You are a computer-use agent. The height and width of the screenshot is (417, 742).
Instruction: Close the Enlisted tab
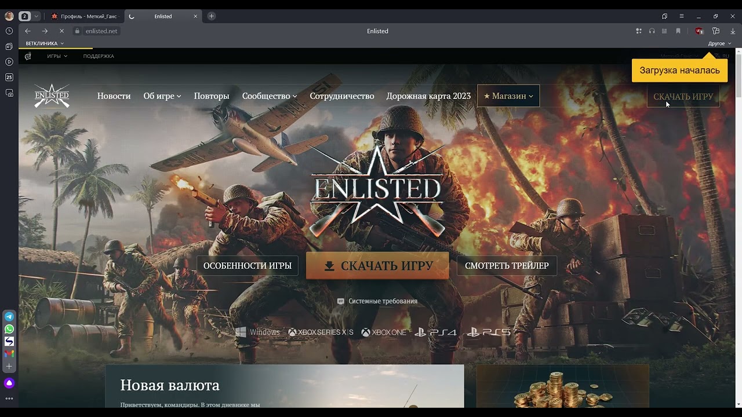tap(195, 16)
